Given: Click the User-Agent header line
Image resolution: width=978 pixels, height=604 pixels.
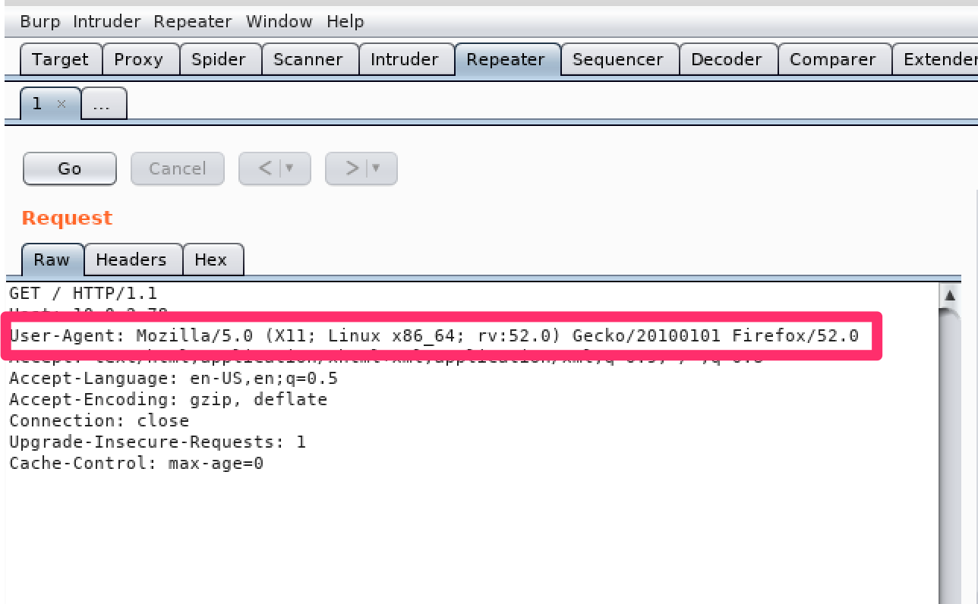Looking at the screenshot, I should [434, 335].
